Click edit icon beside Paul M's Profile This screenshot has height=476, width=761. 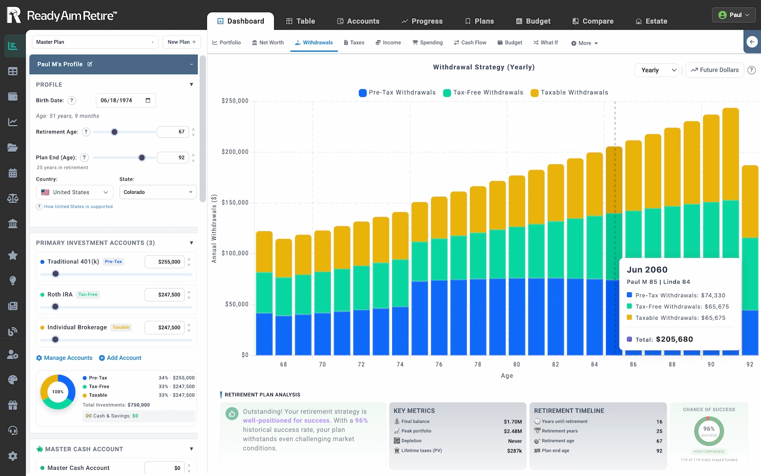(x=90, y=64)
